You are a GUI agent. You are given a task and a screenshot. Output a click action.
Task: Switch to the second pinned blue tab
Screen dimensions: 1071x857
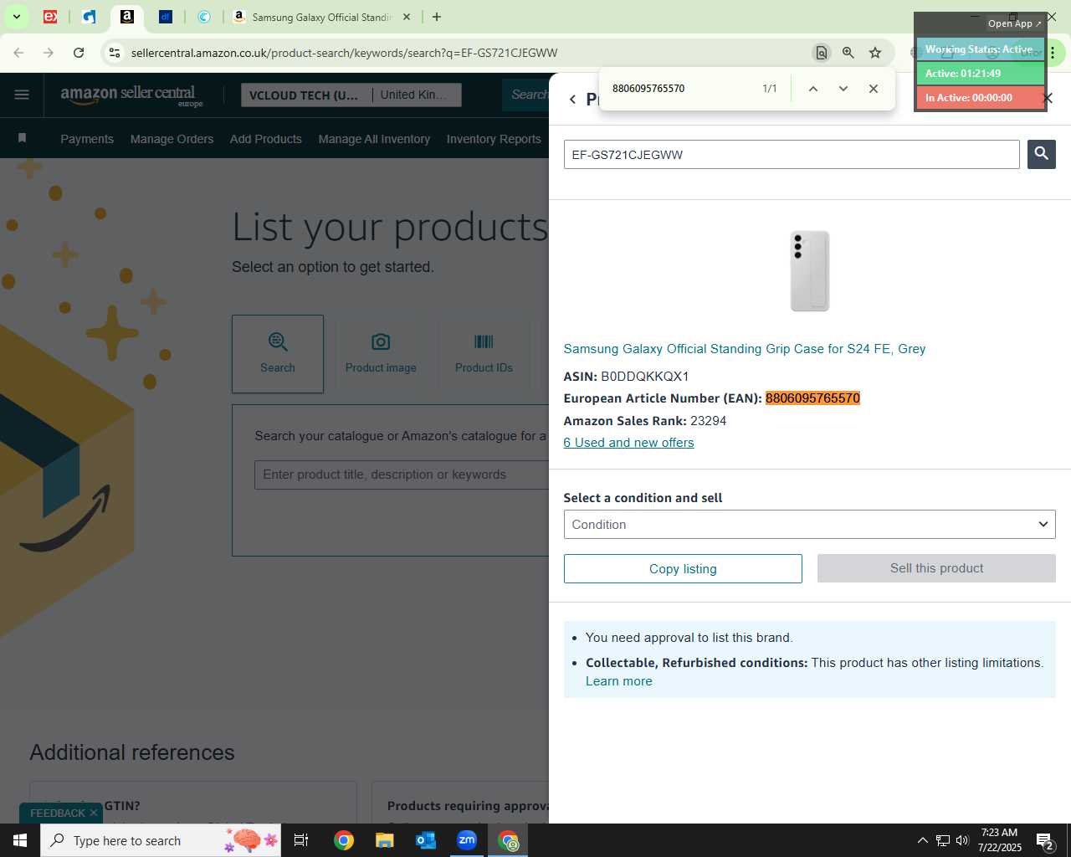coord(89,17)
